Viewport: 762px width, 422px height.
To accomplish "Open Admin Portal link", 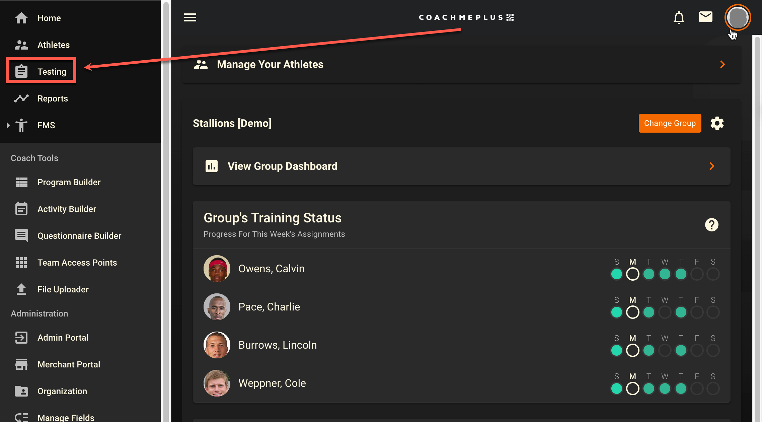I will tap(63, 338).
